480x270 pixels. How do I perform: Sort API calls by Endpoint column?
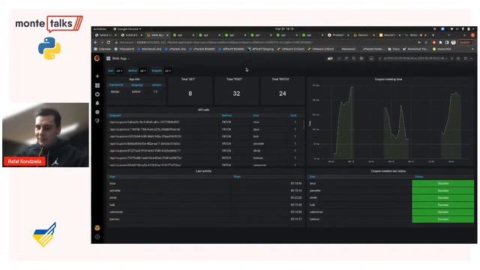pyautogui.click(x=115, y=115)
